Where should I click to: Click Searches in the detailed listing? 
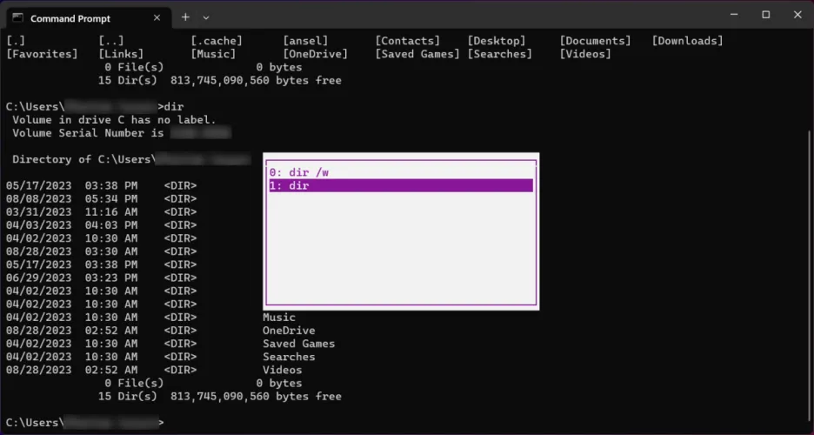point(289,357)
